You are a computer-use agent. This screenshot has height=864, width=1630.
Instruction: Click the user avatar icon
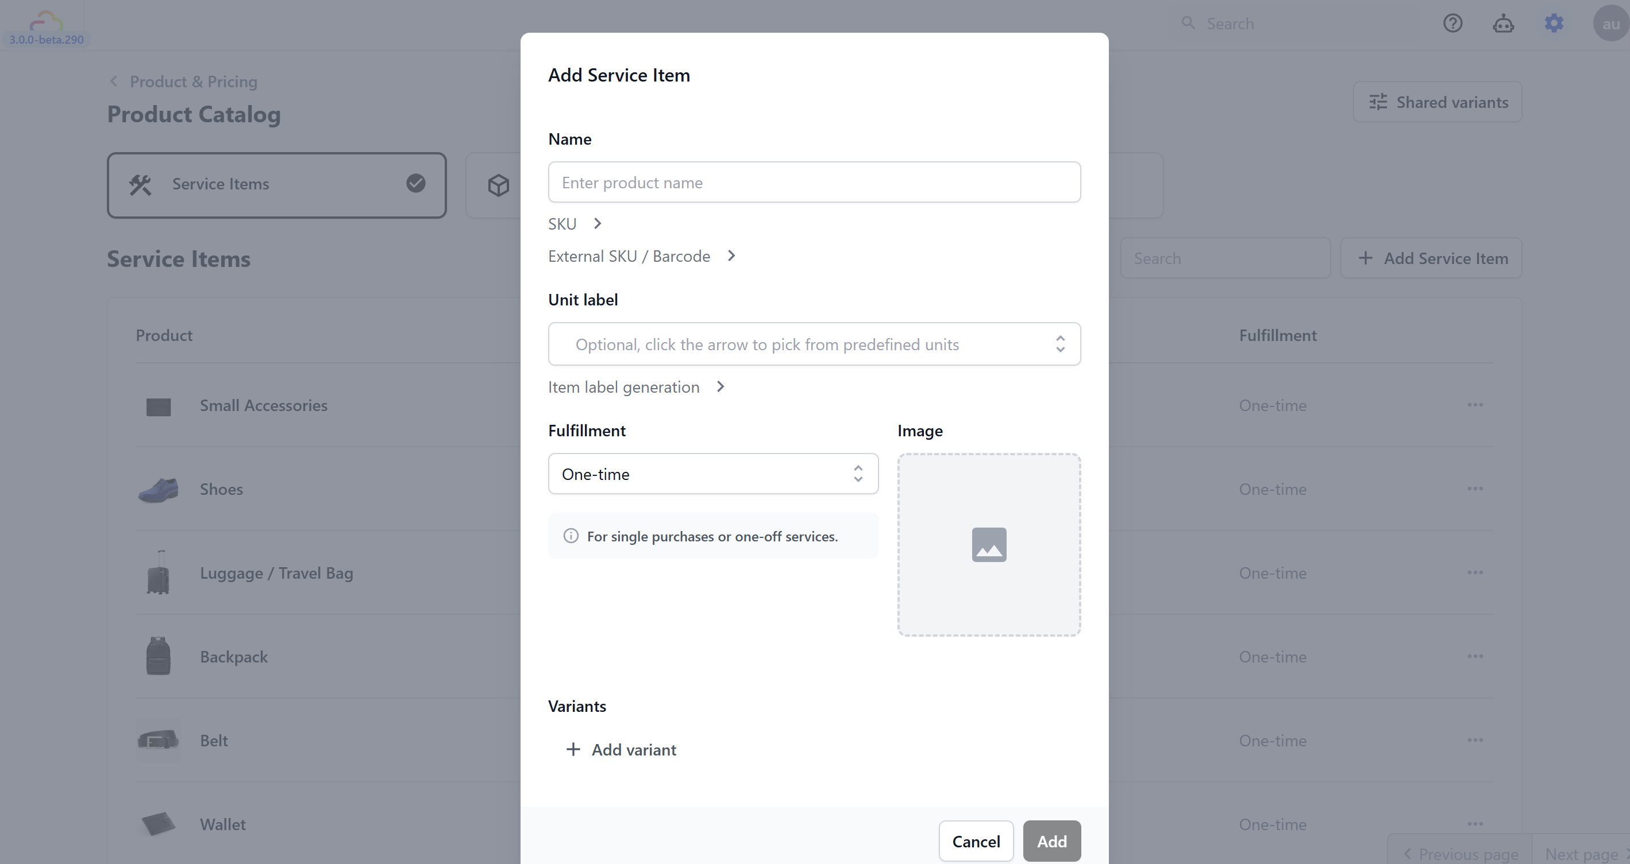coord(1610,24)
